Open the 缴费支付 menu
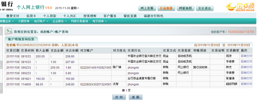 click(x=13, y=16)
